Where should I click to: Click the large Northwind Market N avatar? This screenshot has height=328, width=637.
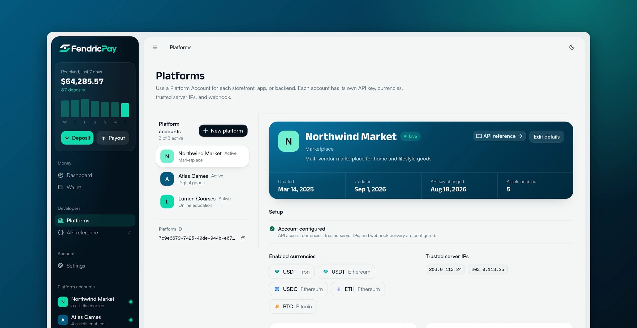pyautogui.click(x=289, y=141)
